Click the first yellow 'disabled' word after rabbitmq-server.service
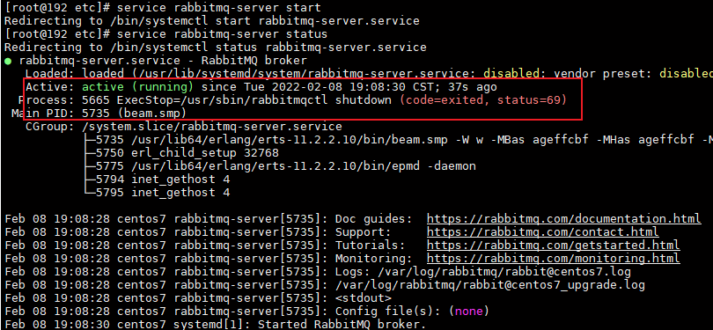 [x=511, y=74]
